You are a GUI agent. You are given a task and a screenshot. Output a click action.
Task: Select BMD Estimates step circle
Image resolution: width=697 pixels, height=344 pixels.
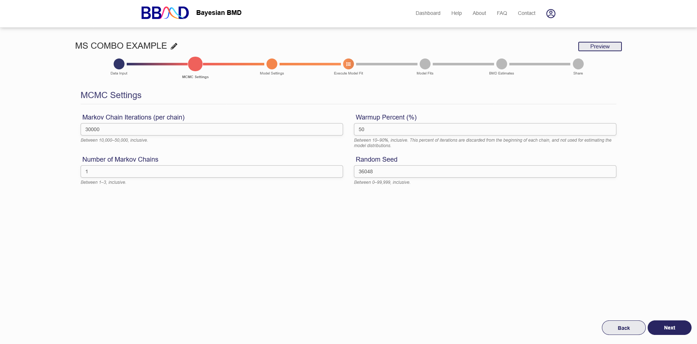(502, 64)
